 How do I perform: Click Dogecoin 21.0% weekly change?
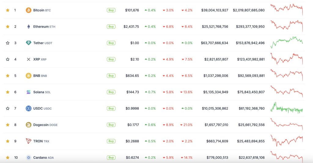[x=186, y=125]
